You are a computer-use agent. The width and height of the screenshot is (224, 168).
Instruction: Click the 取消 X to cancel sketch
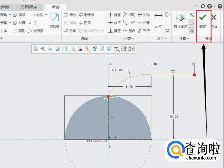coord(214,21)
